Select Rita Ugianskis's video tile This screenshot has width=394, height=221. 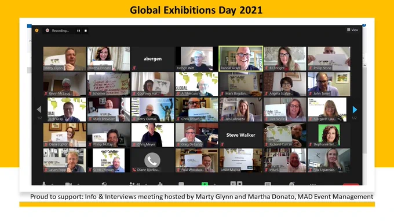point(329,160)
